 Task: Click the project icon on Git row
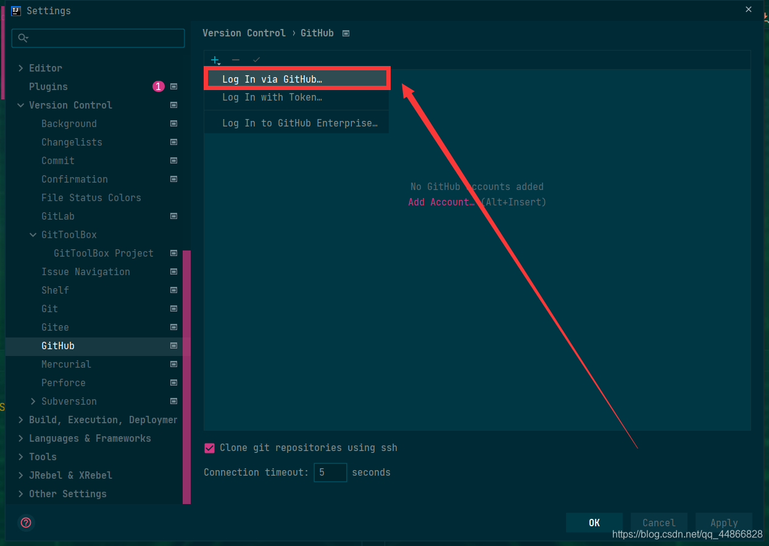click(173, 309)
